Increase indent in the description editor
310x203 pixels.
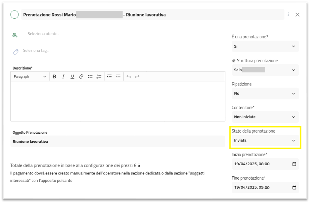pyautogui.click(x=110, y=76)
